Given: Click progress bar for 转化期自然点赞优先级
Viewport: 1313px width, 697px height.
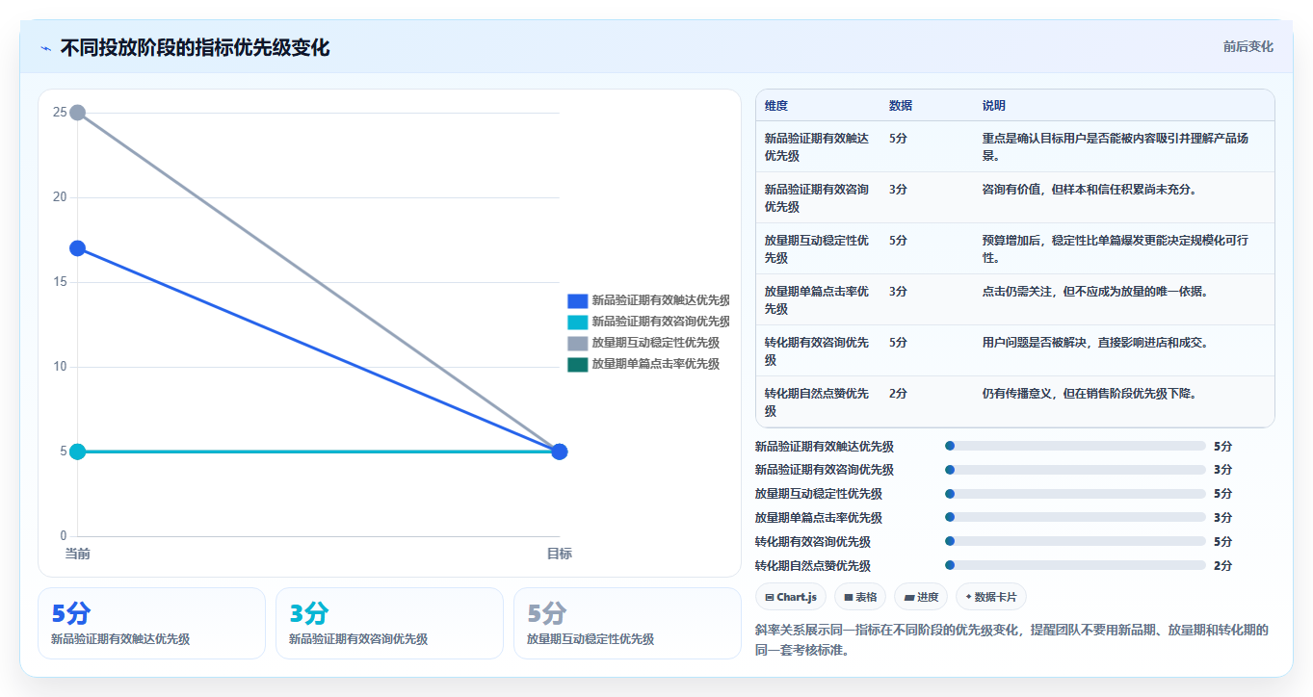Looking at the screenshot, I should pyautogui.click(x=1075, y=566).
